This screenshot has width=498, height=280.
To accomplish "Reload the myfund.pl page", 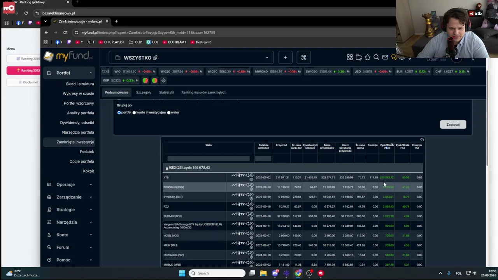I will click(x=65, y=33).
